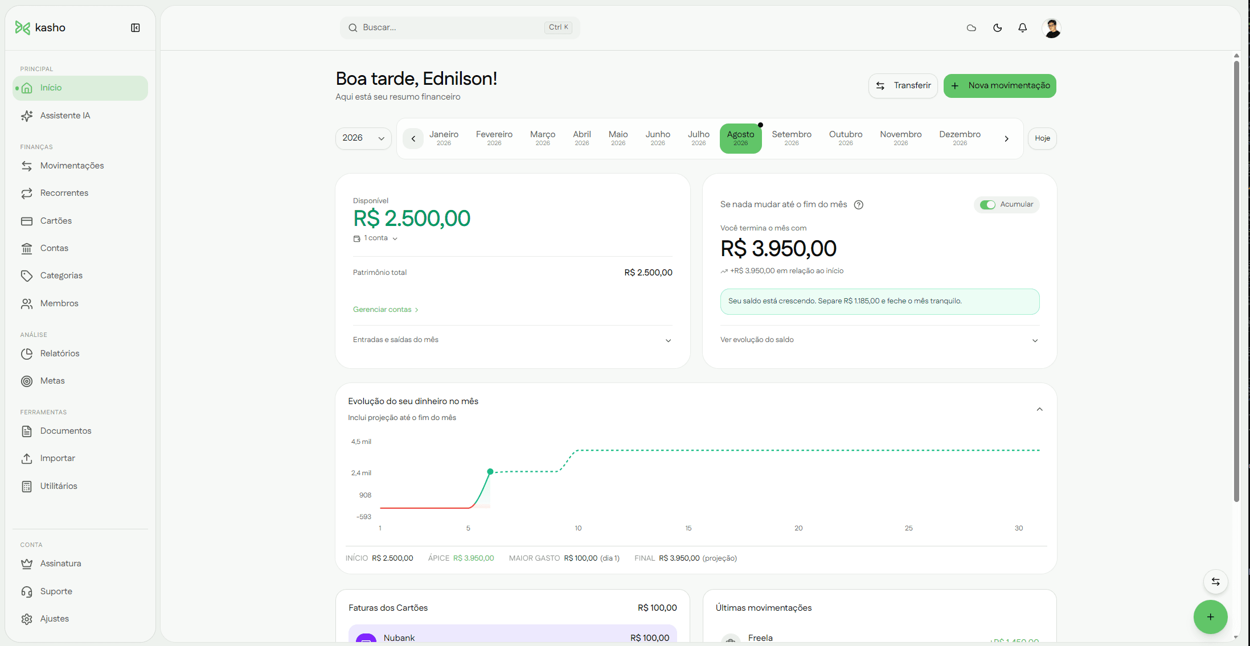Select Fevereiro 2026 tab

coord(494,138)
